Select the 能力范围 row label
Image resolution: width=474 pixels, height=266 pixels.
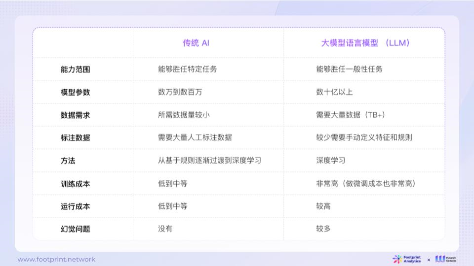tap(75, 69)
